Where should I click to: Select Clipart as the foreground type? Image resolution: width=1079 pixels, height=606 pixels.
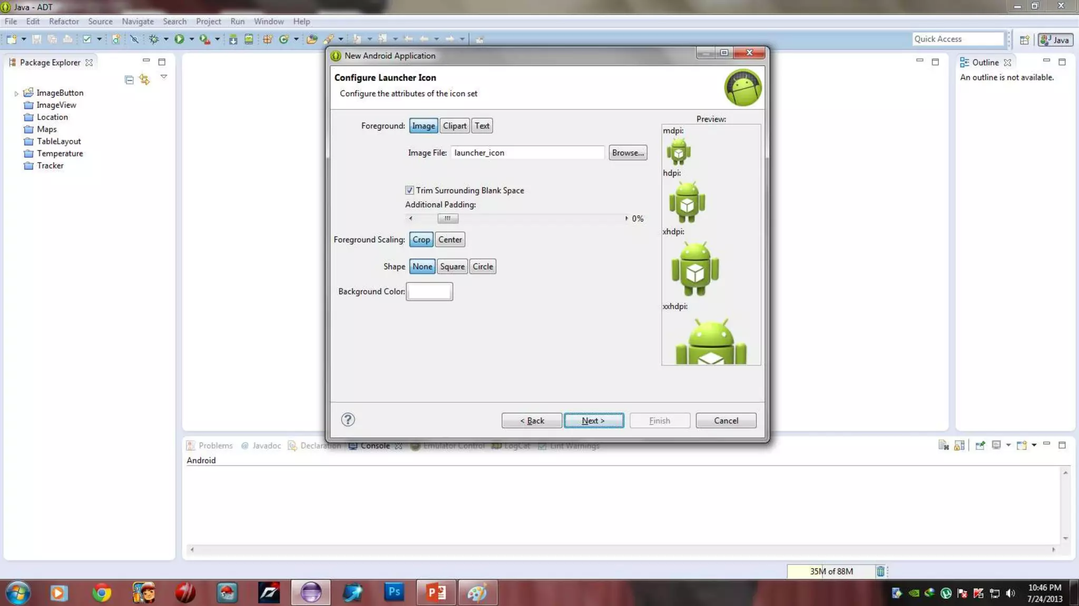[x=454, y=126]
